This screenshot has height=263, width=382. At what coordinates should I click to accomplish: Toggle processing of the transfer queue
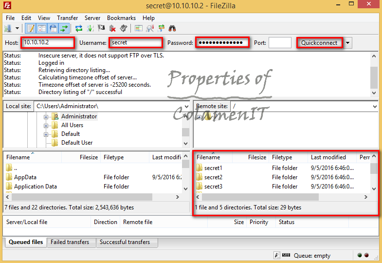pyautogui.click(x=90, y=29)
